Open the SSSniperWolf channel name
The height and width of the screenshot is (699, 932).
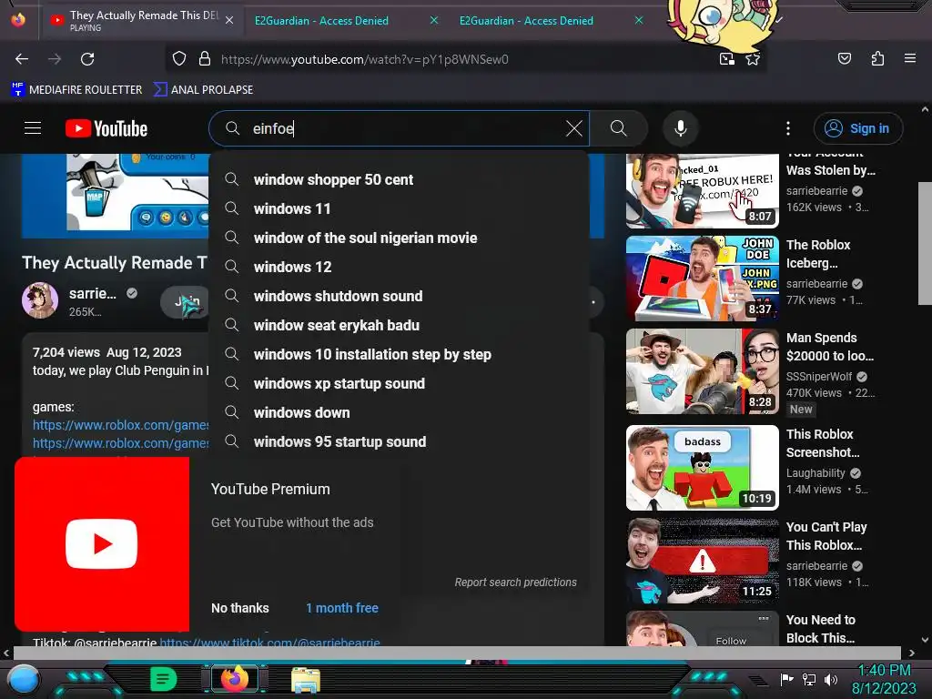819,376
